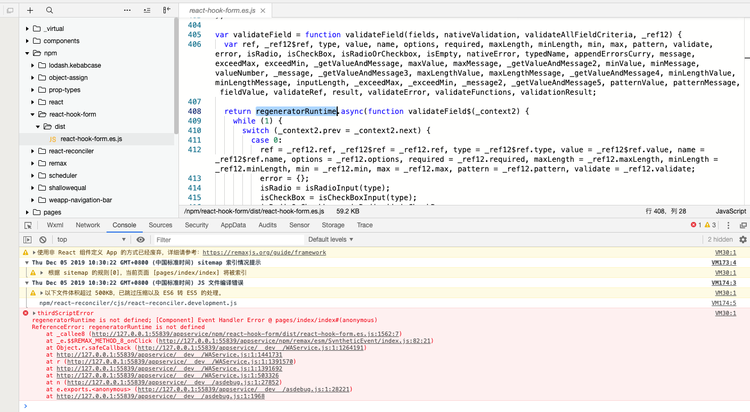
Task: Toggle the console eye icon
Action: (x=141, y=239)
